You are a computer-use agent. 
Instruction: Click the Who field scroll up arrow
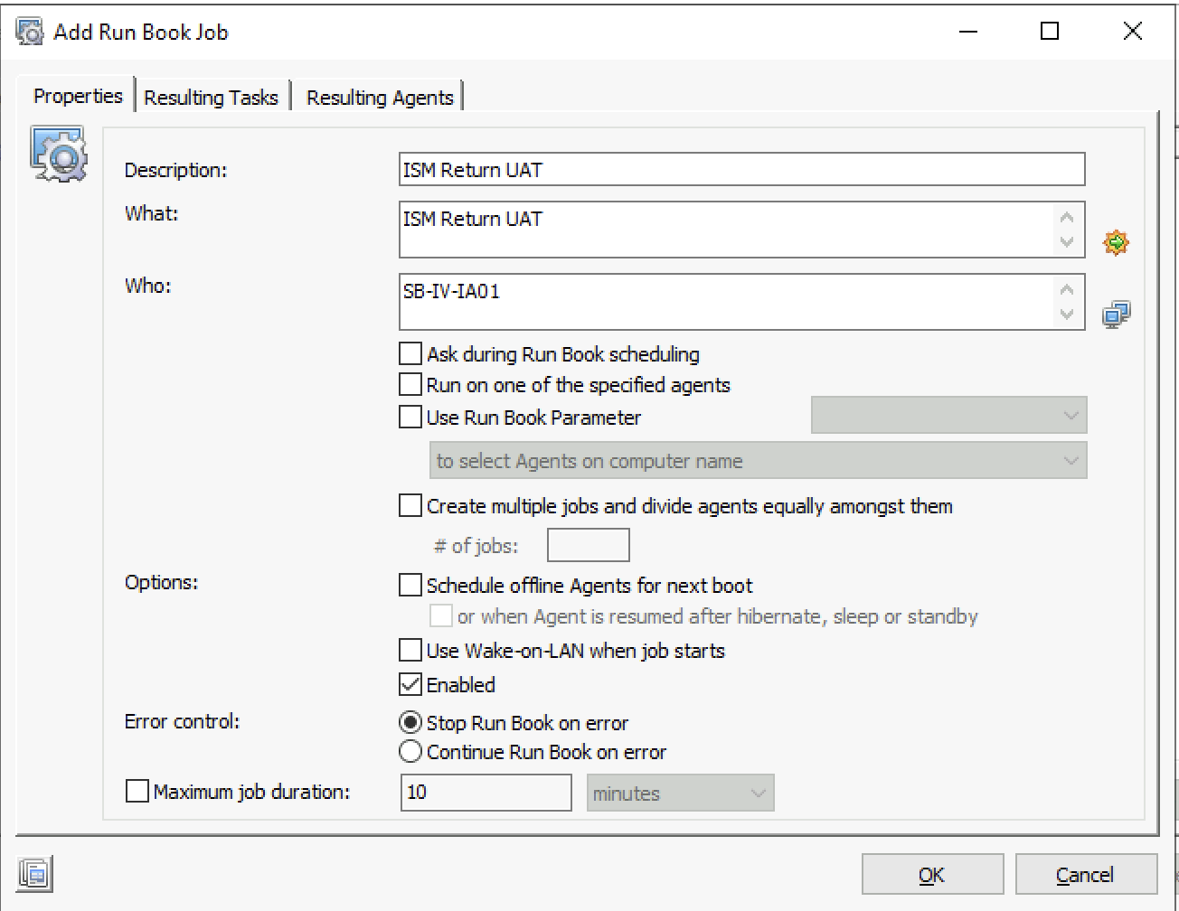coord(1067,289)
